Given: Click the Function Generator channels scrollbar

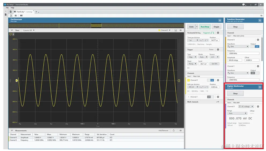Looking at the screenshot, I should click(262, 49).
